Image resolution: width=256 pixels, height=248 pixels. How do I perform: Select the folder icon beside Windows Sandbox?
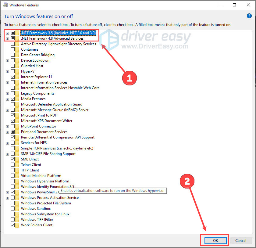coord(17,209)
